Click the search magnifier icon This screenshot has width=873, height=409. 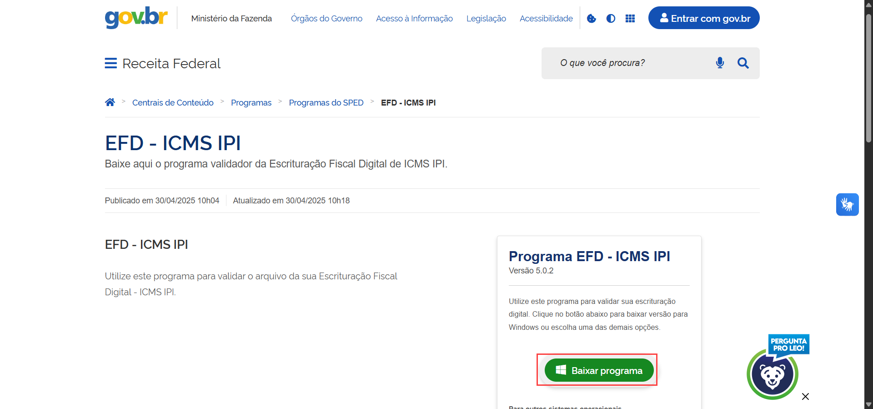743,63
